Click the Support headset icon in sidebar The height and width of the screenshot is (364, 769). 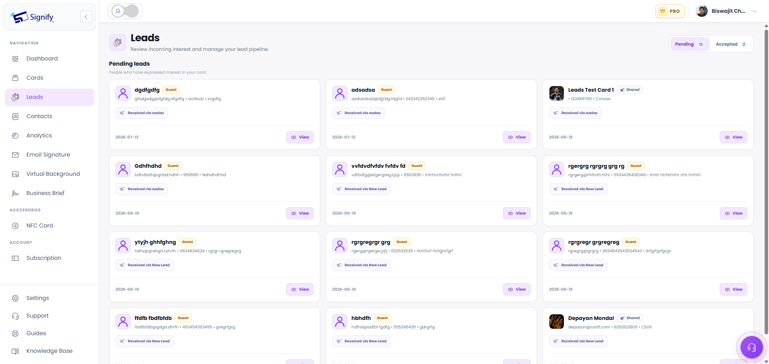point(15,316)
